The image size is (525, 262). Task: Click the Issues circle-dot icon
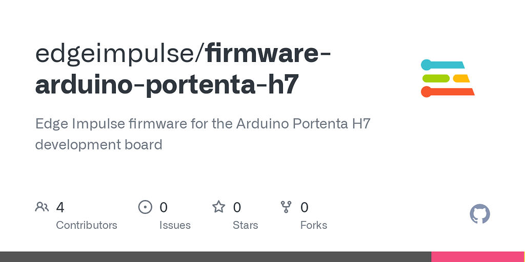pyautogui.click(x=145, y=207)
